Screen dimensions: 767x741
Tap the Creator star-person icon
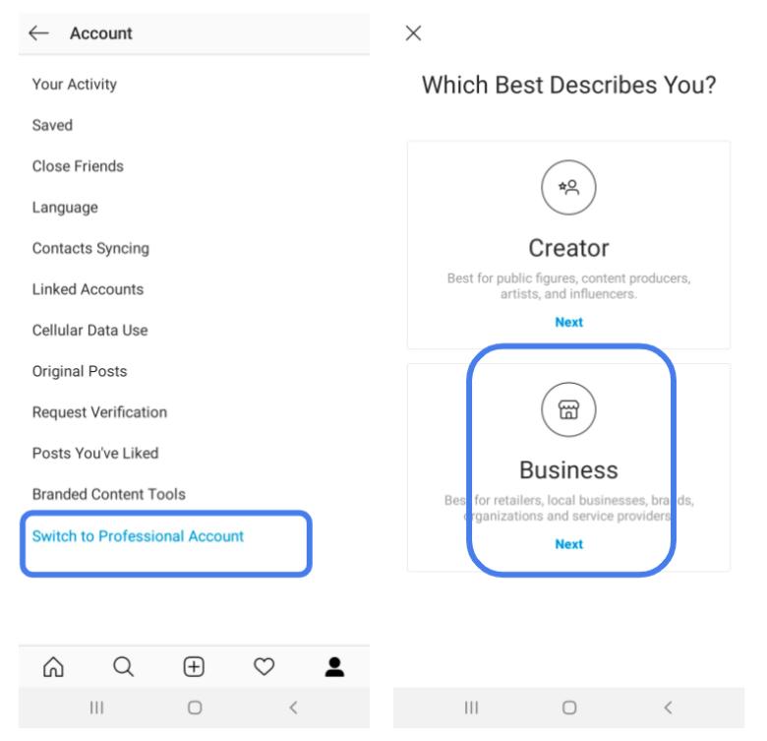point(568,187)
